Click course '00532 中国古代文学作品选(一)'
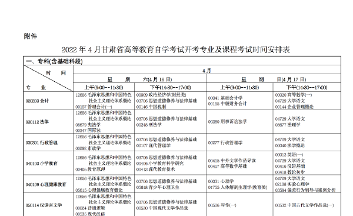Viewport: 353px width, 216px height. click(x=304, y=205)
